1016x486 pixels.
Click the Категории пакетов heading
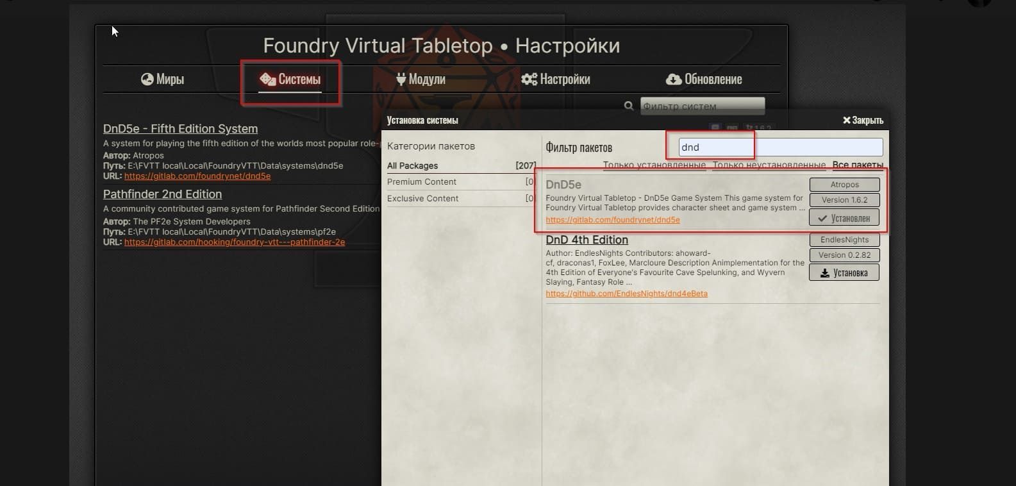[431, 146]
